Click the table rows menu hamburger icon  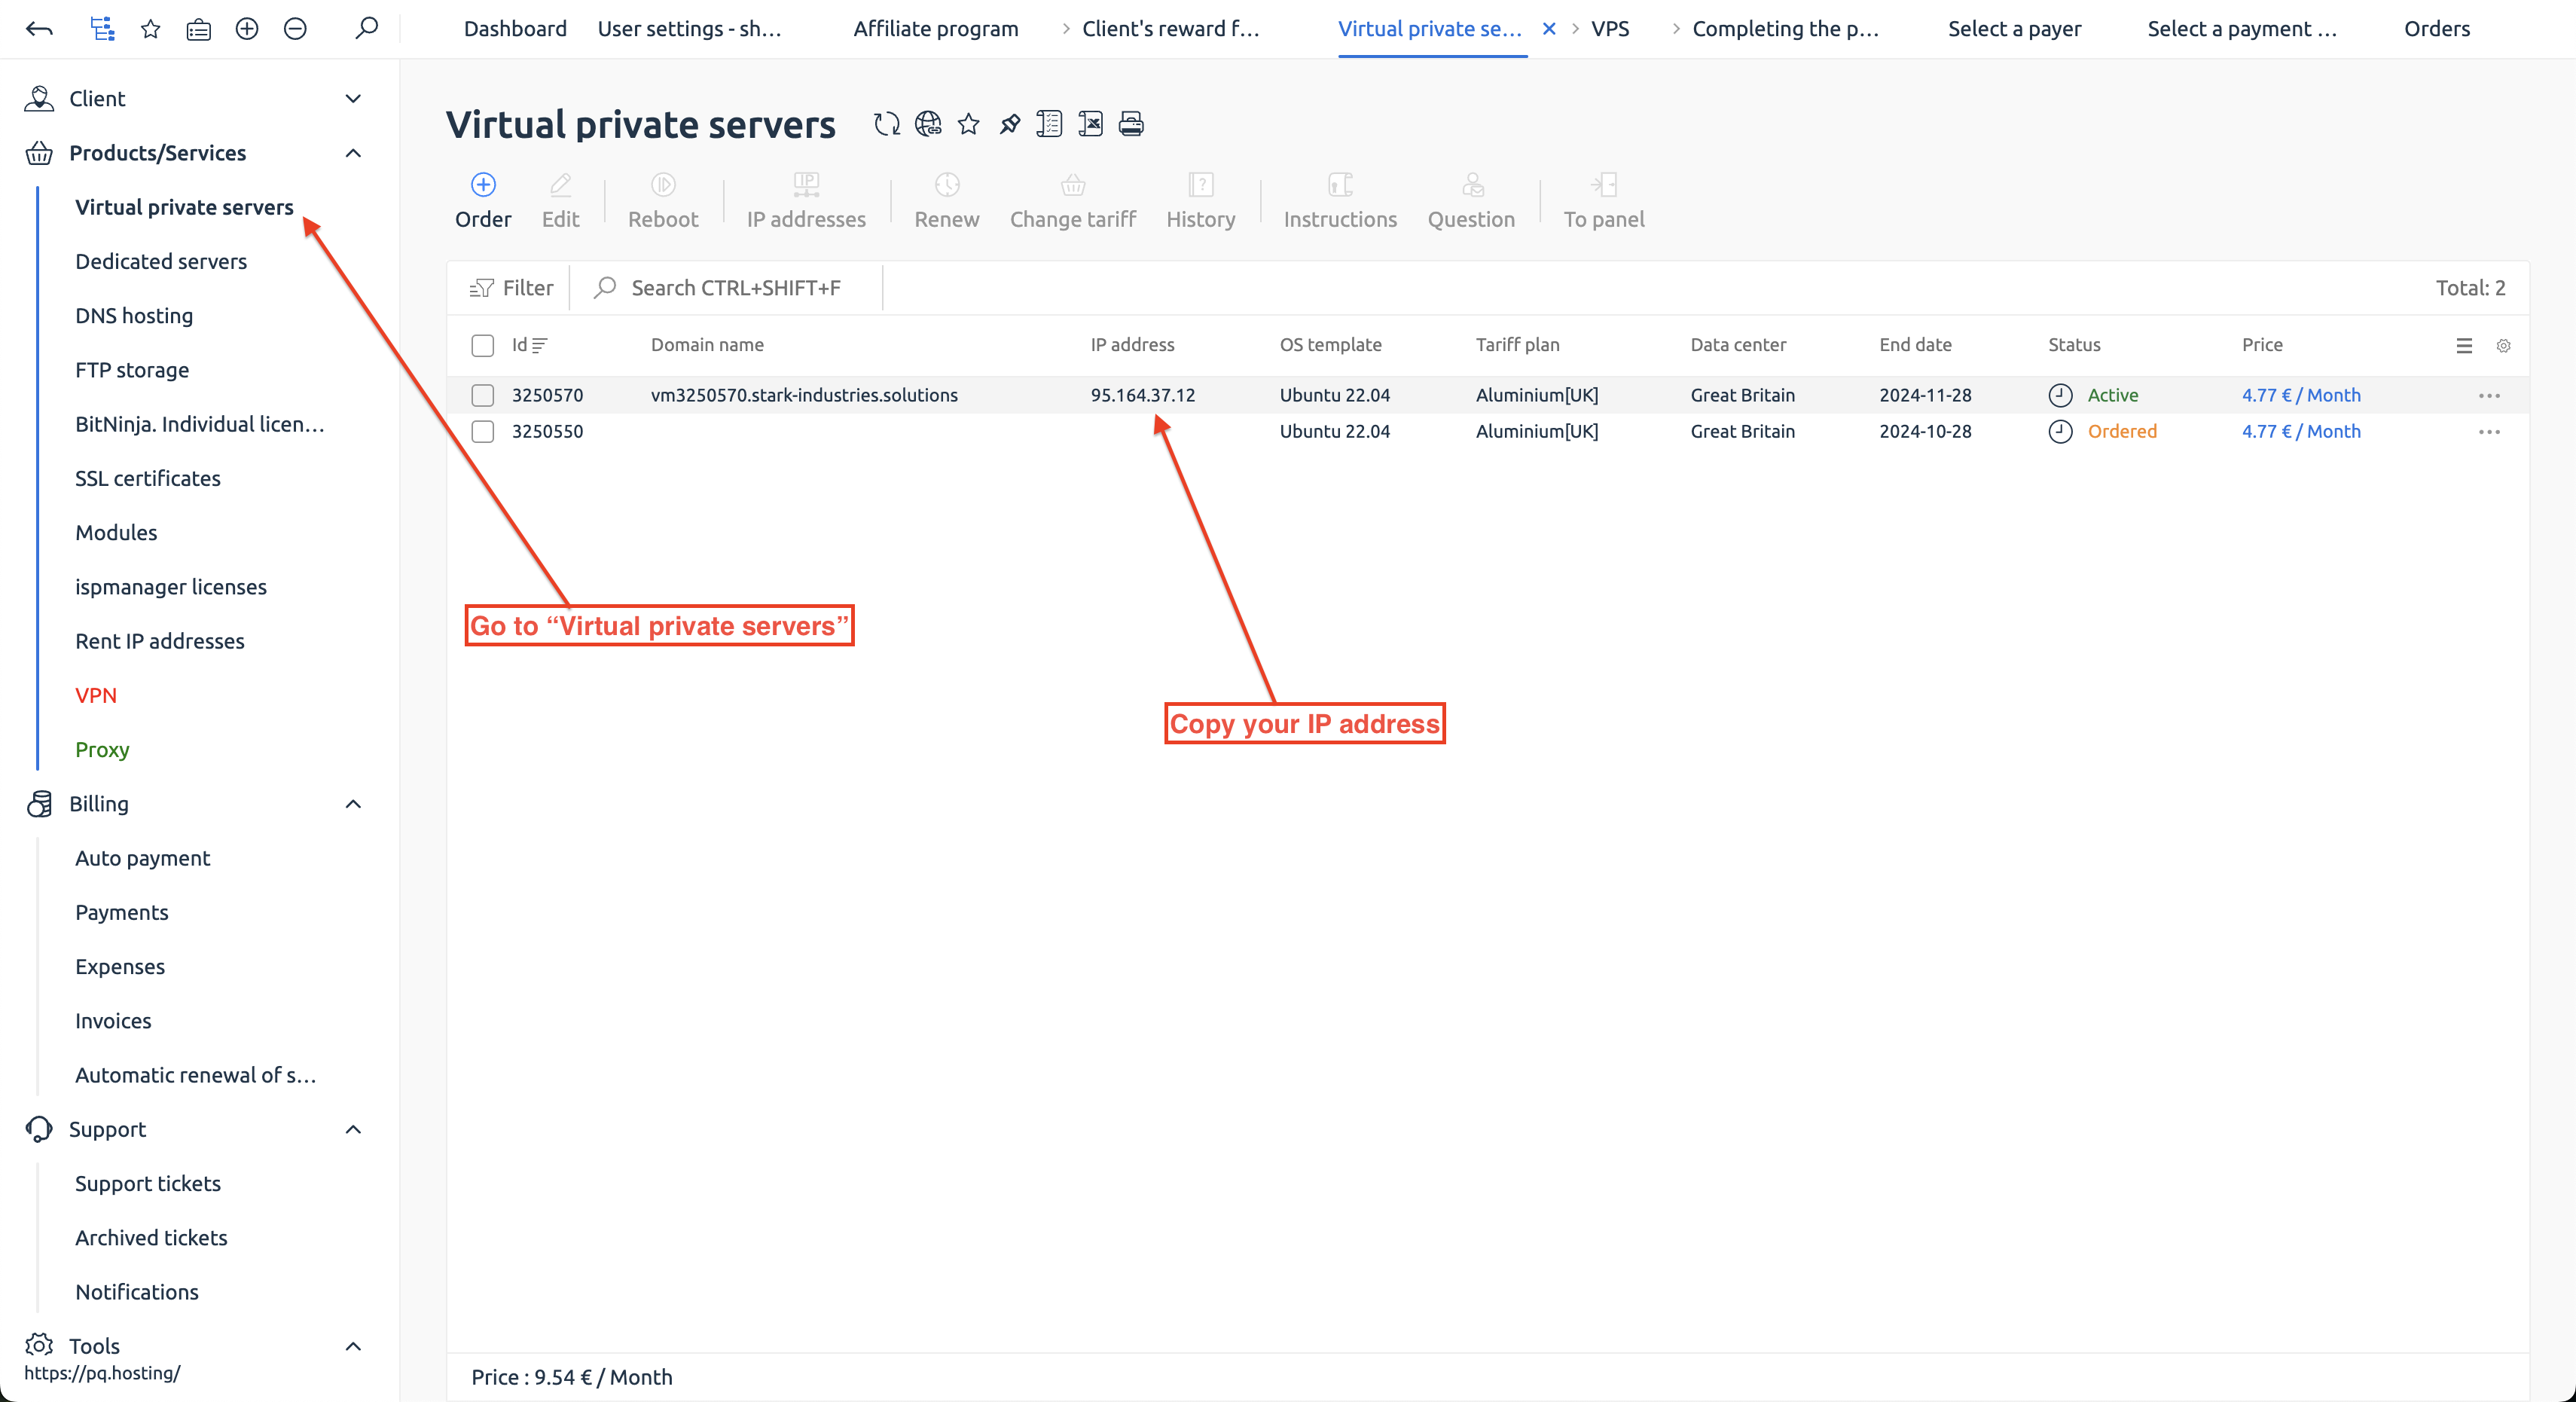(x=2464, y=346)
